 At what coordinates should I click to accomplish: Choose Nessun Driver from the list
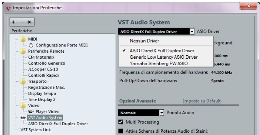point(144,41)
